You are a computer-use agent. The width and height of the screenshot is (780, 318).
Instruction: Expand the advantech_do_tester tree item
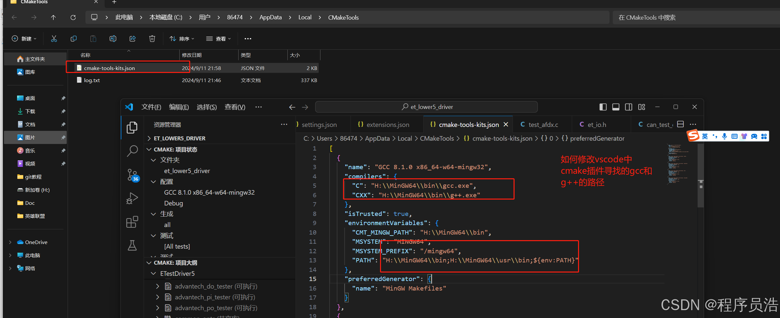coord(157,286)
